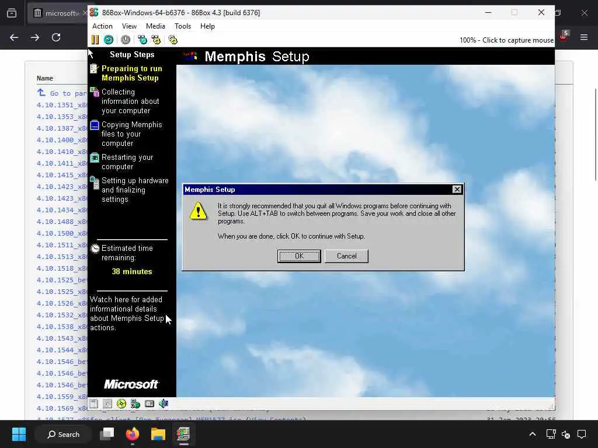Click icon beside Preparing to run Memphis Setup

coord(94,69)
